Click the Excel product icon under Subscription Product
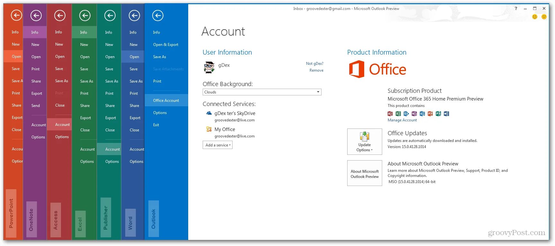Screen dimensions: 555x246 pyautogui.click(x=398, y=114)
